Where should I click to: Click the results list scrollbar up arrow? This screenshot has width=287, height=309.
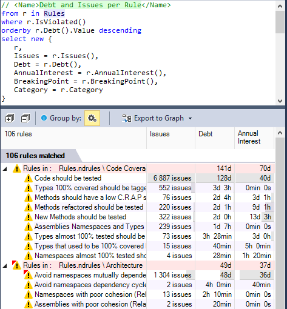pyautogui.click(x=280, y=133)
